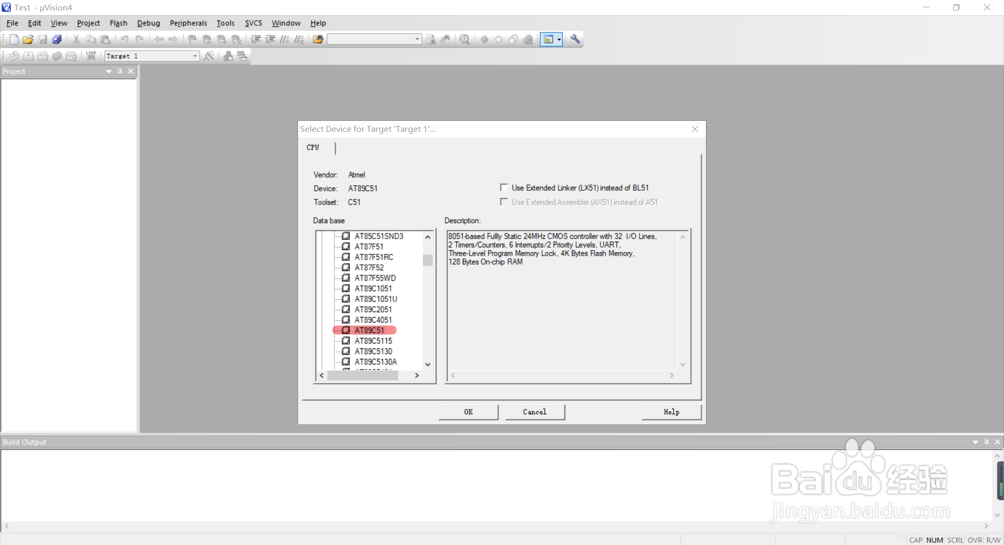This screenshot has height=545, width=1004.
Task: Open the Target 1 combo box
Action: point(152,56)
